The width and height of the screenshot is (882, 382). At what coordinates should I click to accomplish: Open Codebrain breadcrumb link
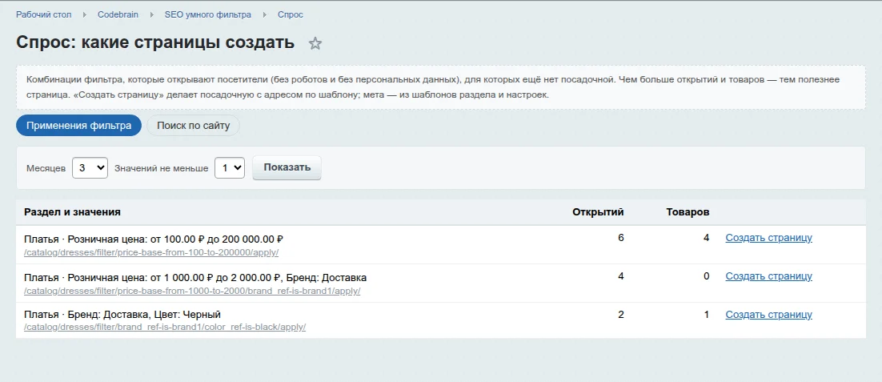[118, 14]
